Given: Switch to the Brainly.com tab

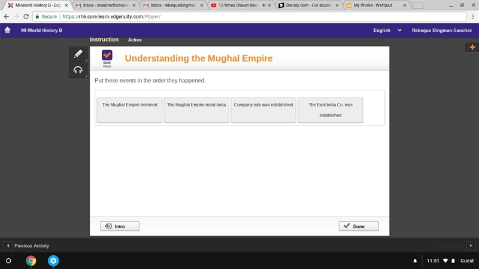Looking at the screenshot, I should click(308, 5).
